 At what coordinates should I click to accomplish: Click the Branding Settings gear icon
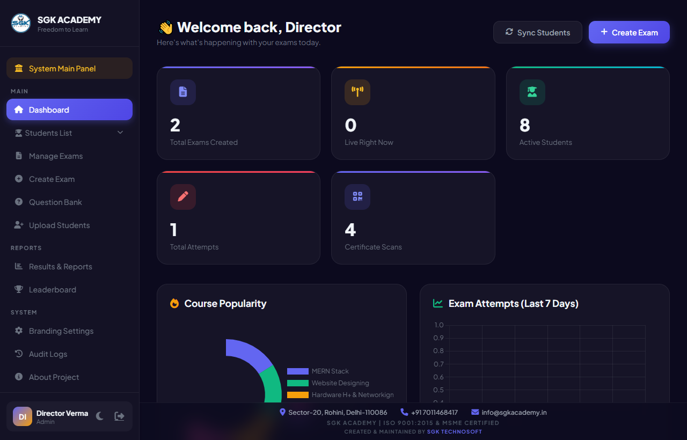click(x=19, y=331)
